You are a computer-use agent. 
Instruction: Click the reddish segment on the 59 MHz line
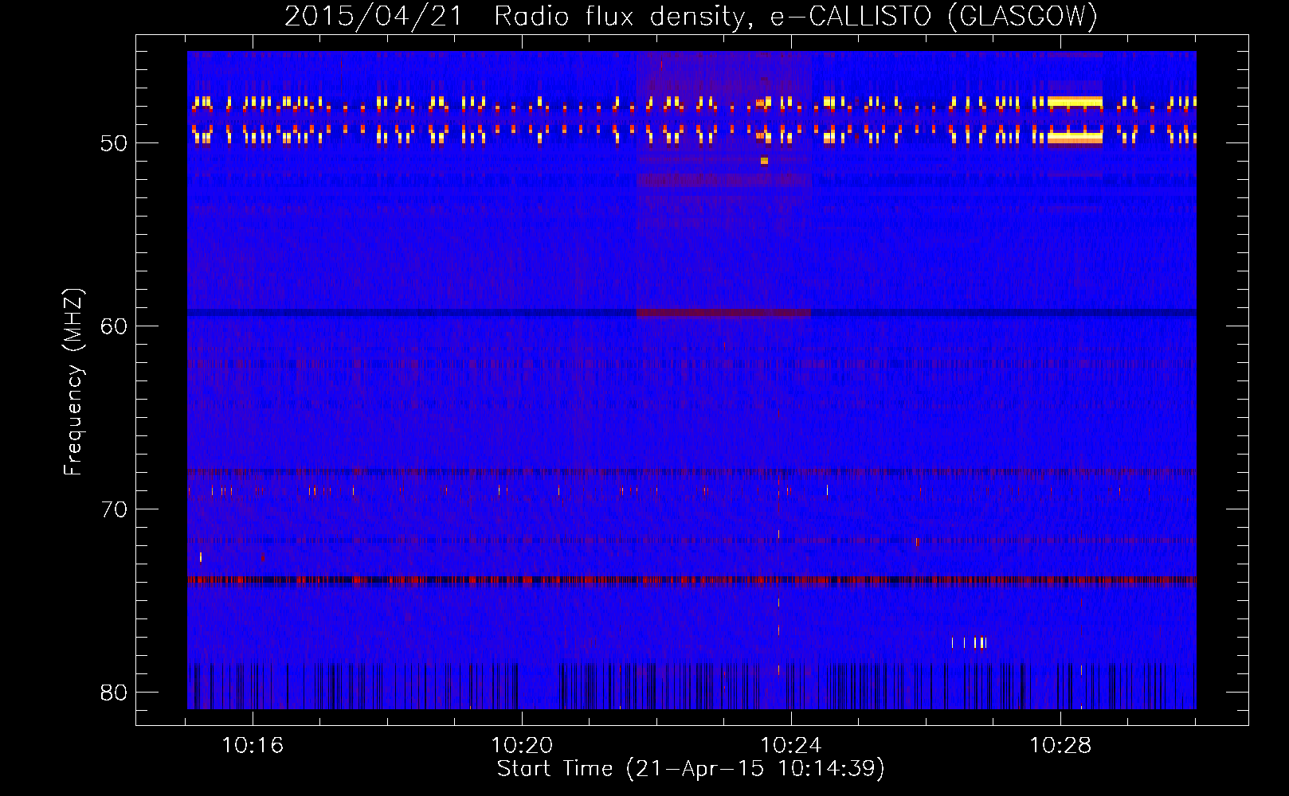(x=723, y=313)
